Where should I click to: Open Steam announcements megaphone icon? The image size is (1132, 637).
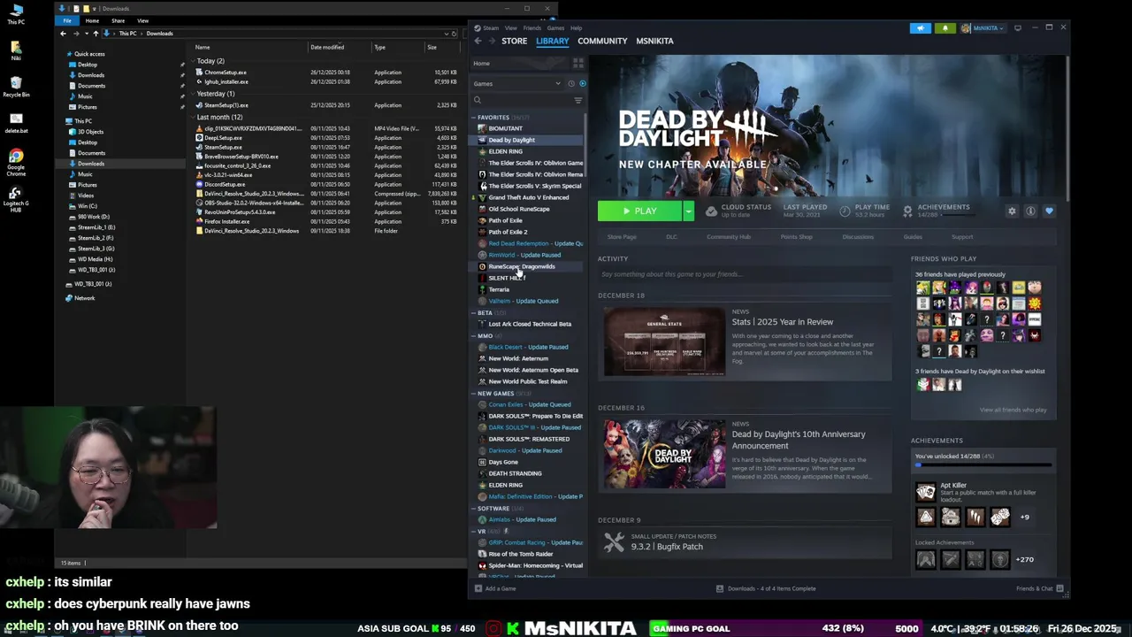(x=921, y=28)
